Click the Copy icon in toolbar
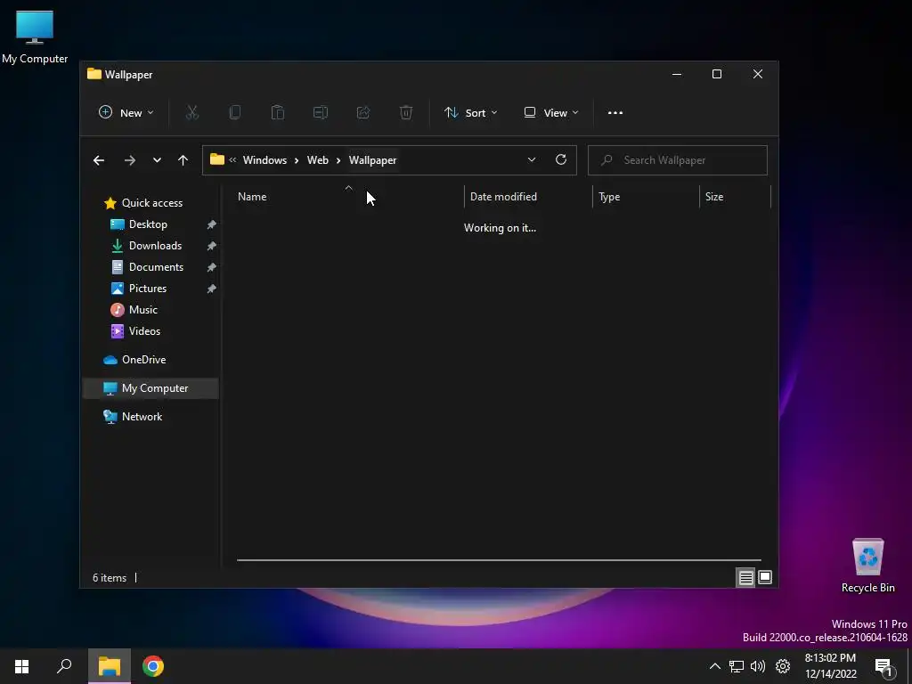This screenshot has height=684, width=912. point(235,112)
